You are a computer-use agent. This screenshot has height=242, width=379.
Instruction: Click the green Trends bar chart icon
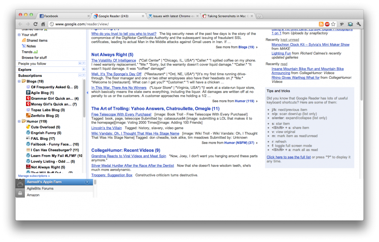pyautogui.click(x=35, y=52)
